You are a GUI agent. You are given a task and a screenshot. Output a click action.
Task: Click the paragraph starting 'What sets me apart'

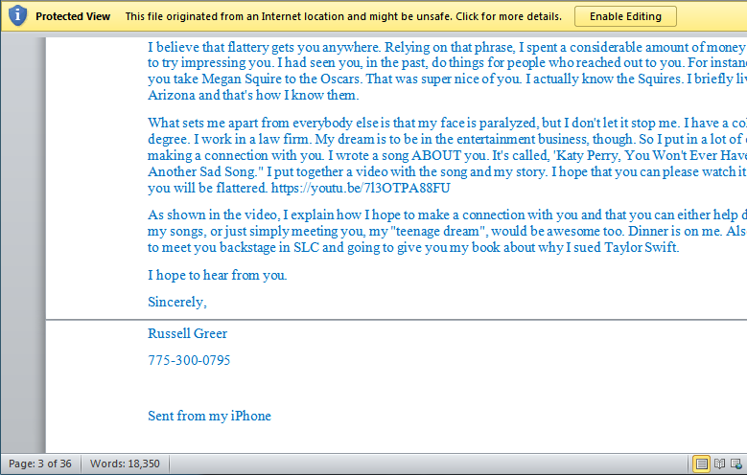click(x=447, y=155)
